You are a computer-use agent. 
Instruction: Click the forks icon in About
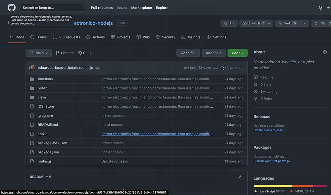coord(256,99)
